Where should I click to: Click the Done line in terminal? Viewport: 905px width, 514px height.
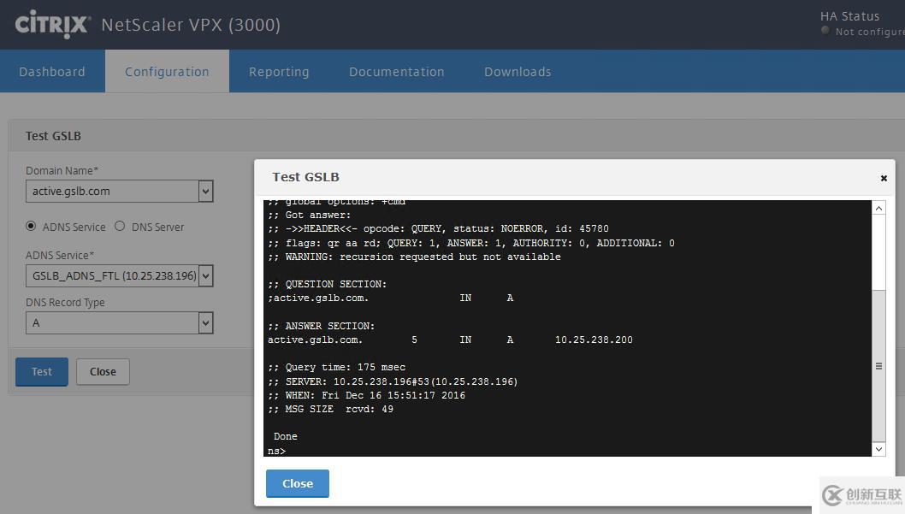point(285,437)
